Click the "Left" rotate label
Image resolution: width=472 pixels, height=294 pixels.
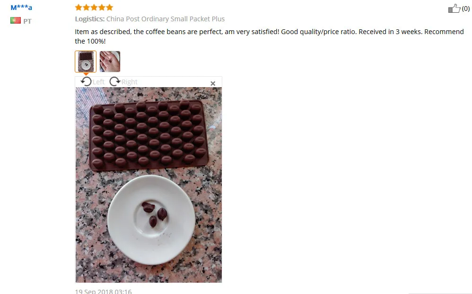pos(98,82)
